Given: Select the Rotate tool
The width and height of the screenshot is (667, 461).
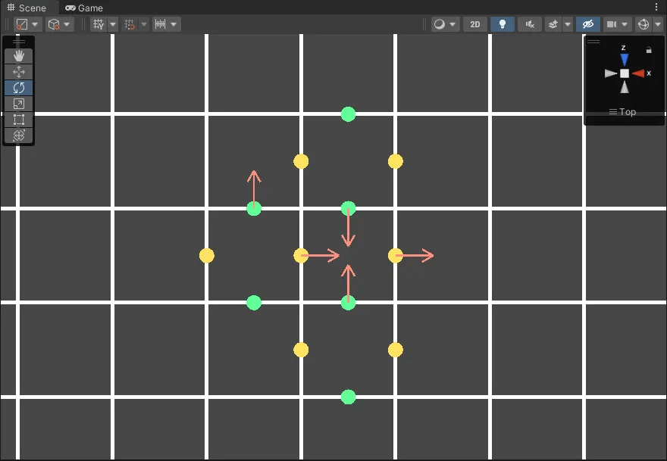Looking at the screenshot, I should click(19, 88).
